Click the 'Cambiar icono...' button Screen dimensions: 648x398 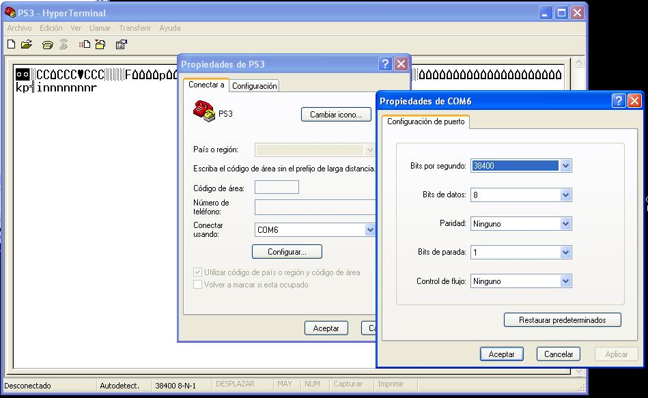[x=336, y=115]
